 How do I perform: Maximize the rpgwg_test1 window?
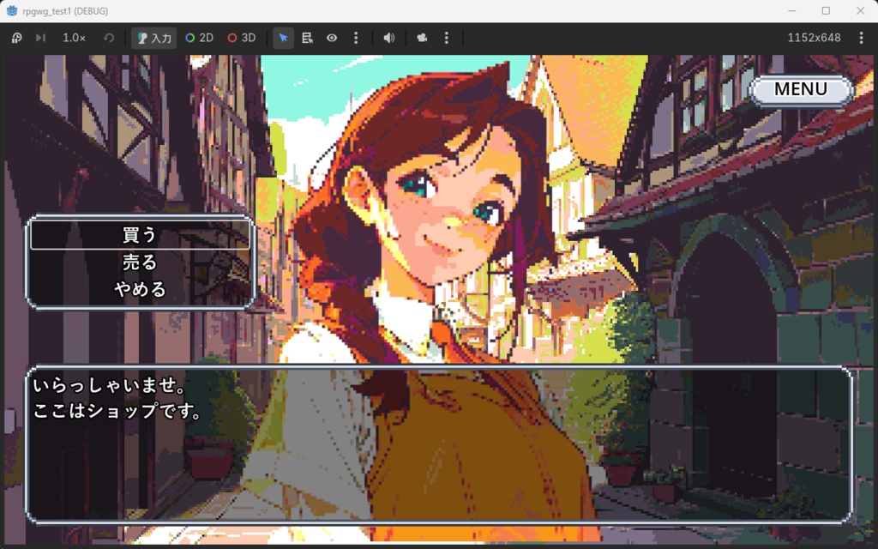826,10
